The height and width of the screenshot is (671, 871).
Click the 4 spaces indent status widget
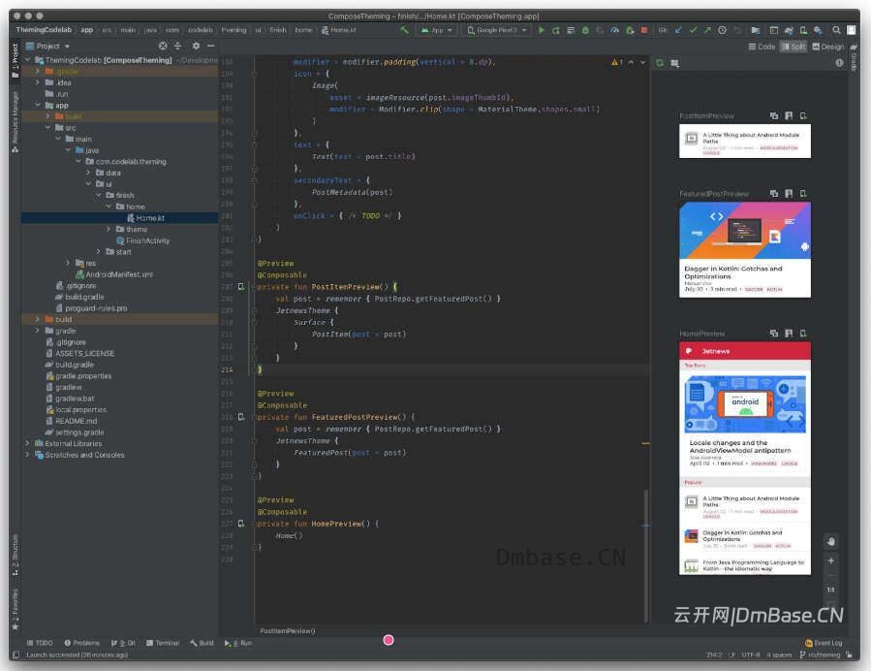click(x=779, y=655)
